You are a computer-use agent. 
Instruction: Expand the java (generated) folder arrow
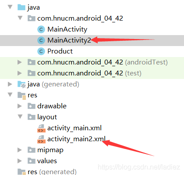[x=10, y=84]
